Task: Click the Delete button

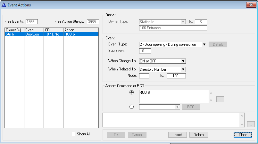Action: (x=199, y=135)
